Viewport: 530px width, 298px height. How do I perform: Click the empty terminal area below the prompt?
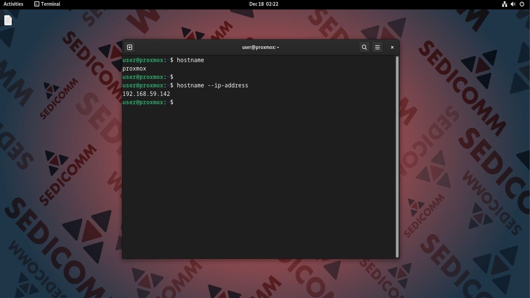[259, 179]
